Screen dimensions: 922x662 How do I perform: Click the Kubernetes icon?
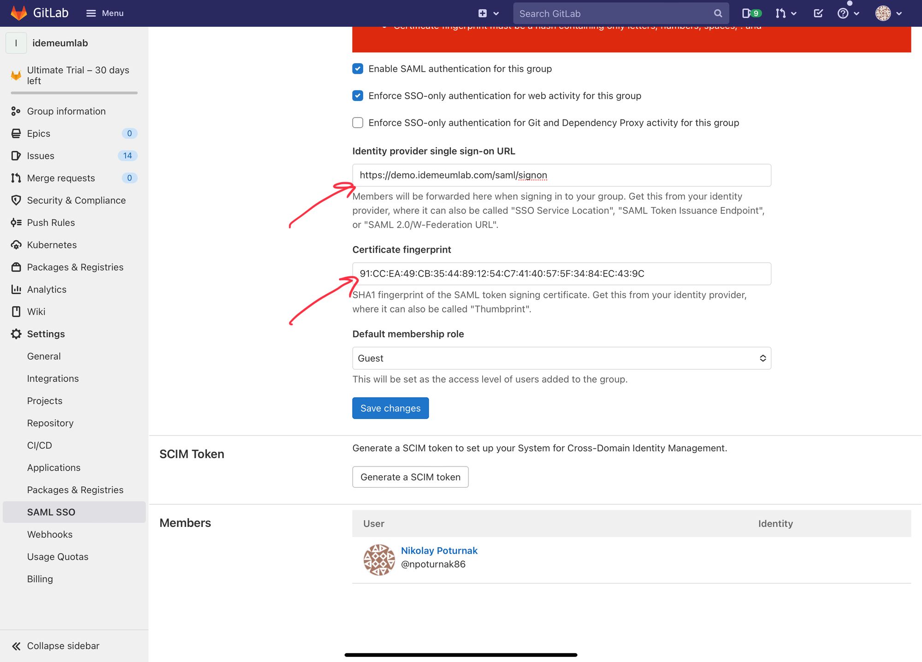pyautogui.click(x=16, y=245)
